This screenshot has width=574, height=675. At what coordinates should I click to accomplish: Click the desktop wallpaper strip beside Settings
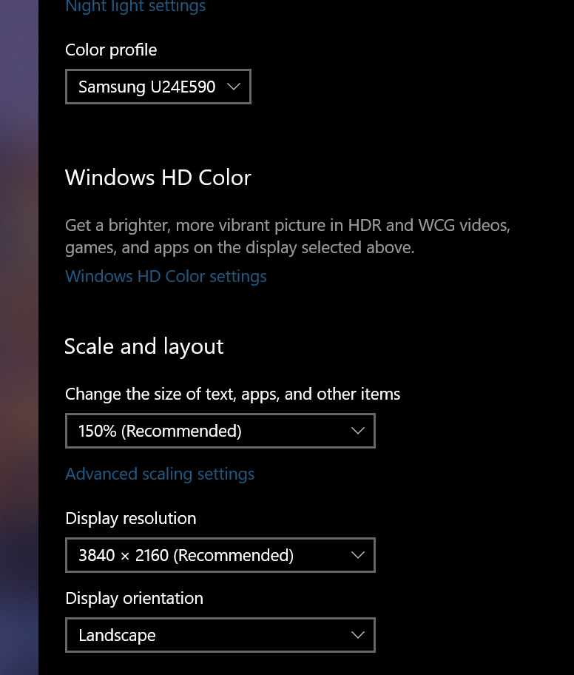pos(18,333)
